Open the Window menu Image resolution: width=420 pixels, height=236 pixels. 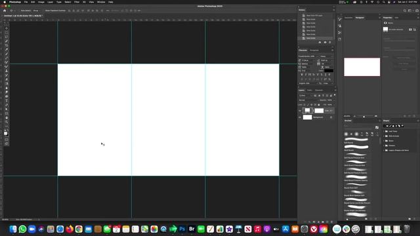pyautogui.click(x=101, y=2)
